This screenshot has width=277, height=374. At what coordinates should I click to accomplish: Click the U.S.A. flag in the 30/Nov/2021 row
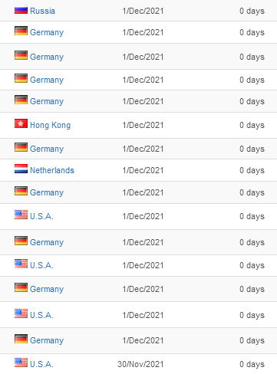click(21, 363)
